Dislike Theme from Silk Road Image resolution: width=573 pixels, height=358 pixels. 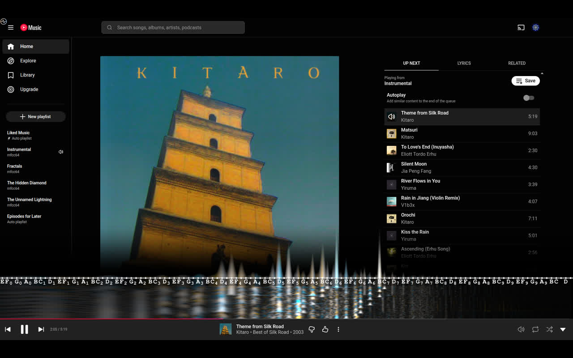[312, 329]
